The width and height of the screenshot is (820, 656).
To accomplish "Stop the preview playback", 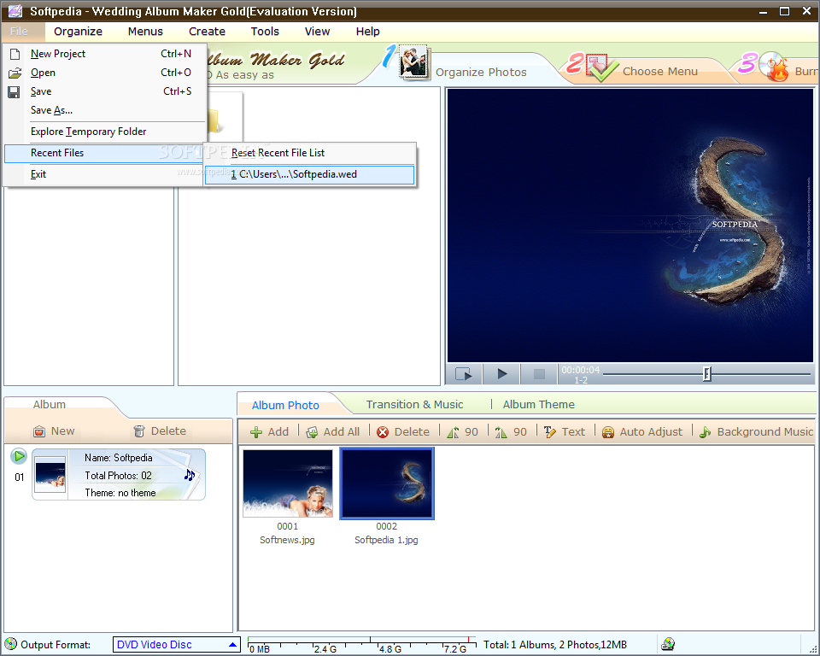I will (539, 374).
